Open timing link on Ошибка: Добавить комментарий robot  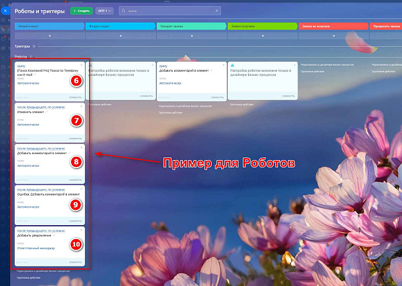pos(41,190)
